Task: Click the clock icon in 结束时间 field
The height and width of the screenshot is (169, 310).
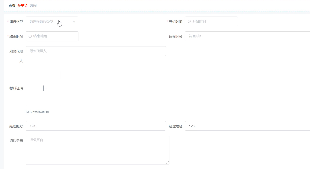Action: [x=30, y=36]
